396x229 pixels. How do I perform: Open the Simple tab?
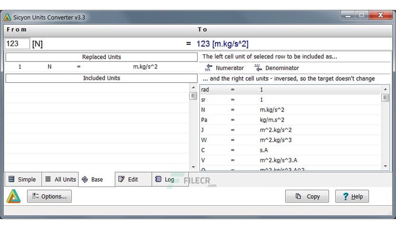(x=23, y=179)
